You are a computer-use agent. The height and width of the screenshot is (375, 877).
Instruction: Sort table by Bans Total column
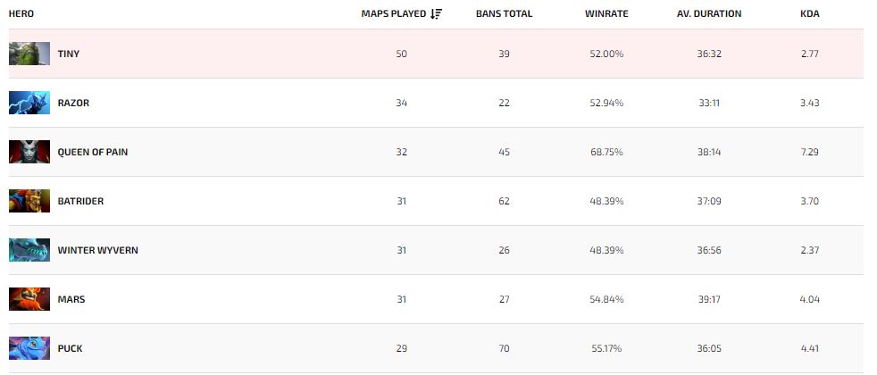click(x=504, y=13)
